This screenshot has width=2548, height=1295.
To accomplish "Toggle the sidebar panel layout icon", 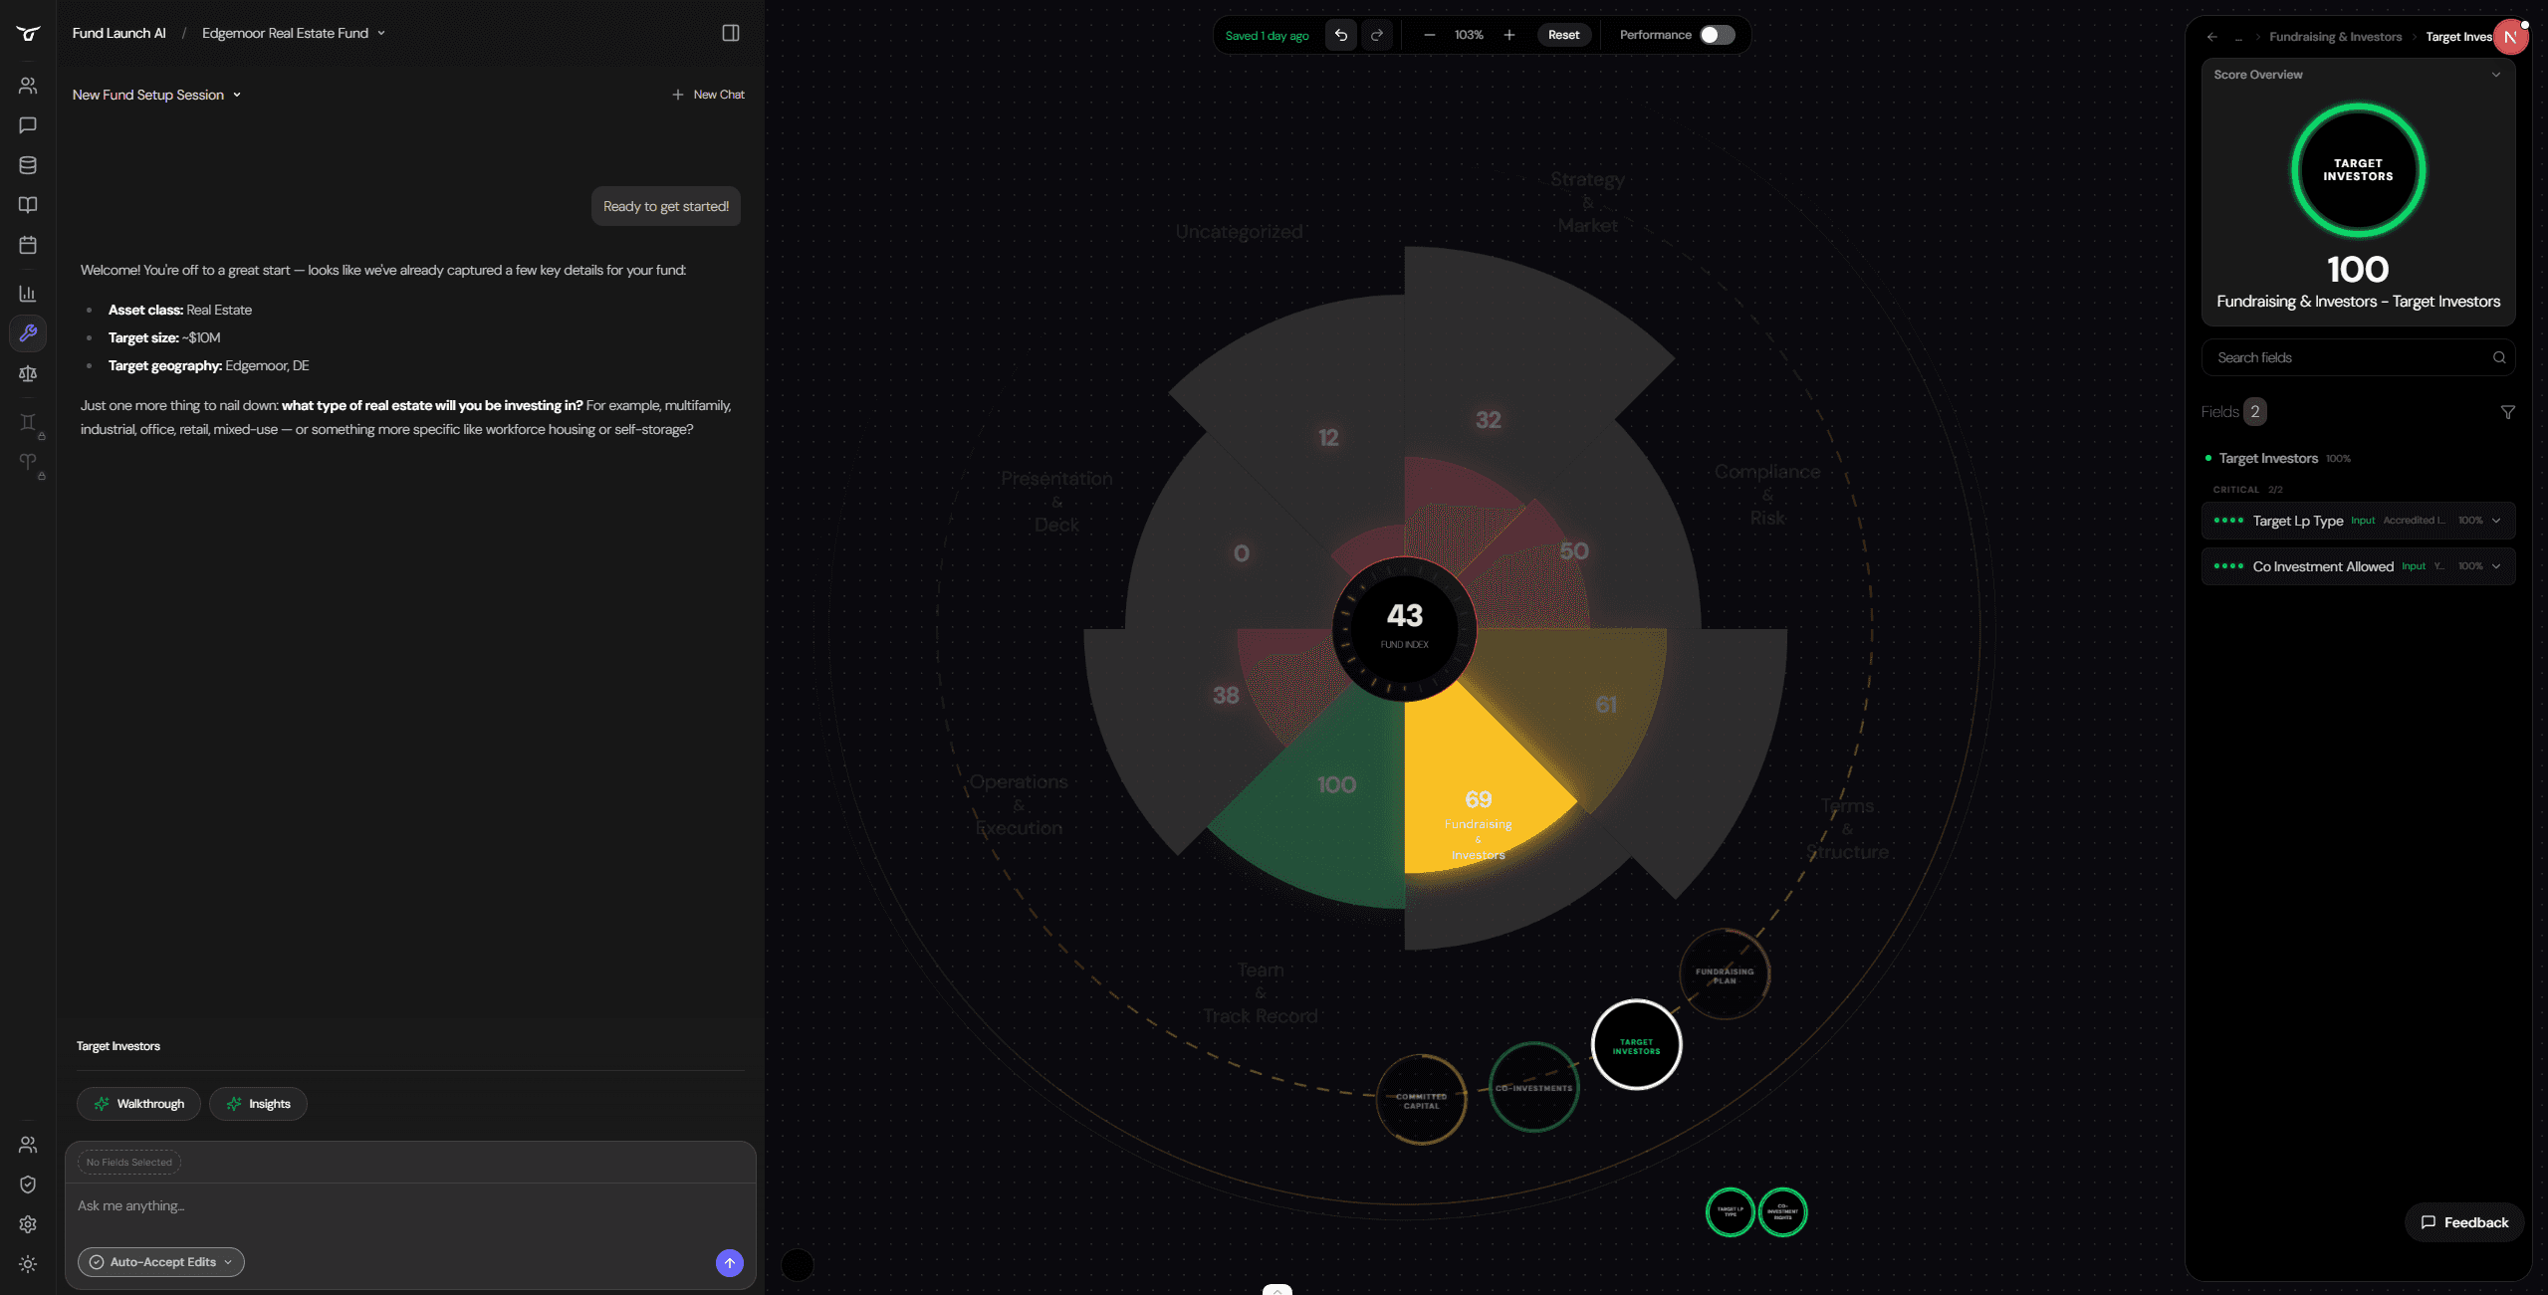I will [730, 33].
